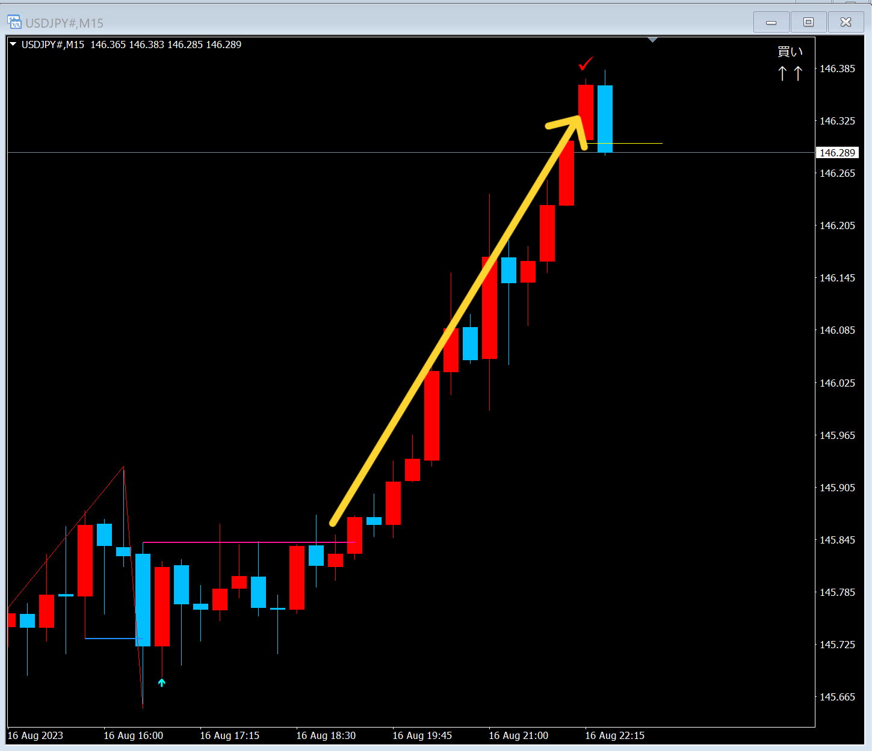Click the 16 Aug 22:15 time label
Image resolution: width=872 pixels, height=751 pixels.
pos(614,735)
